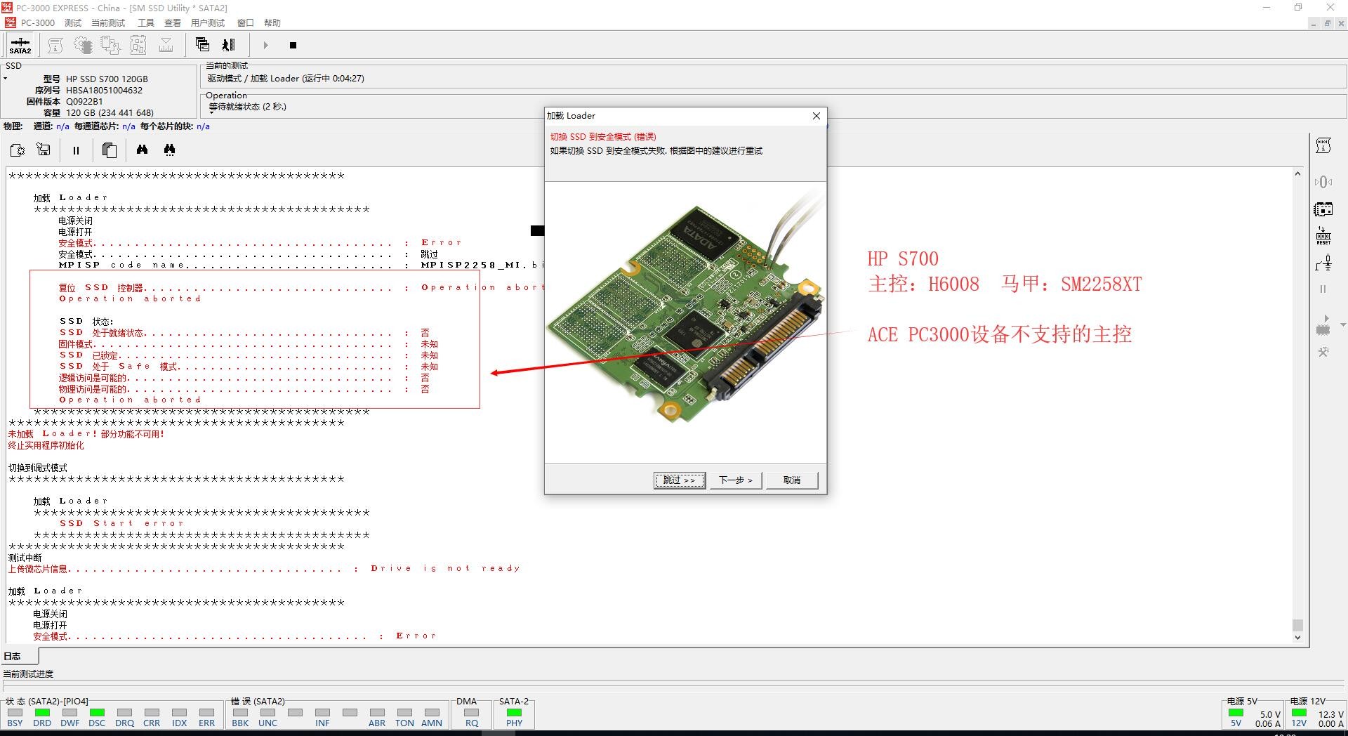Click the tools hammer-wrench sidebar icon

1323,353
